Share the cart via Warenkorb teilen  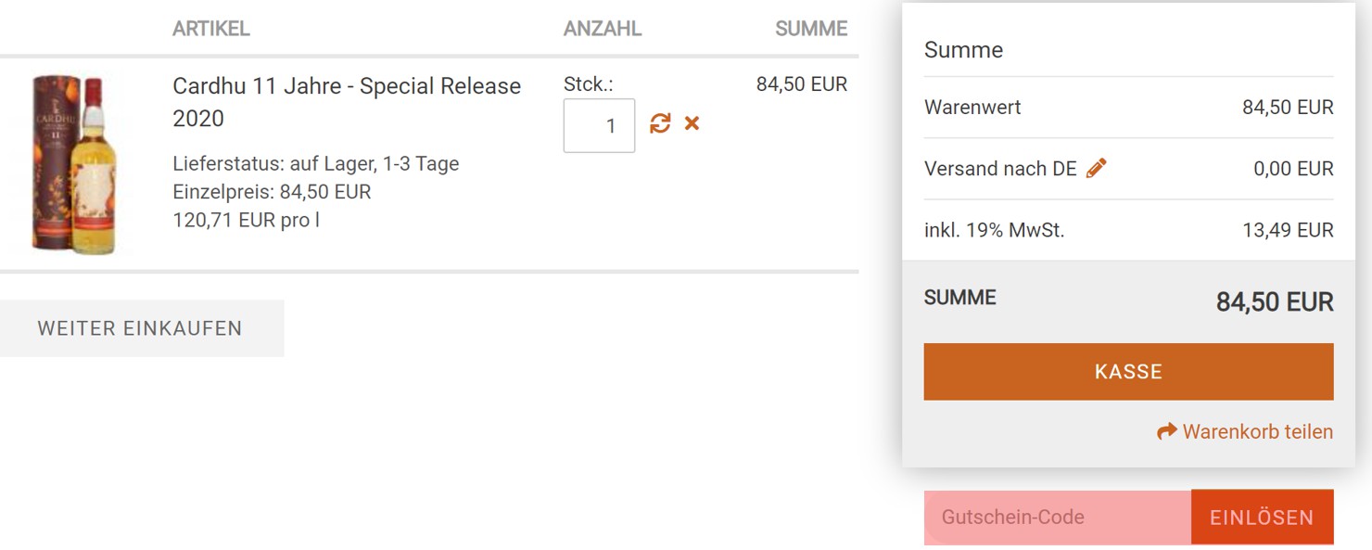[x=1245, y=431]
